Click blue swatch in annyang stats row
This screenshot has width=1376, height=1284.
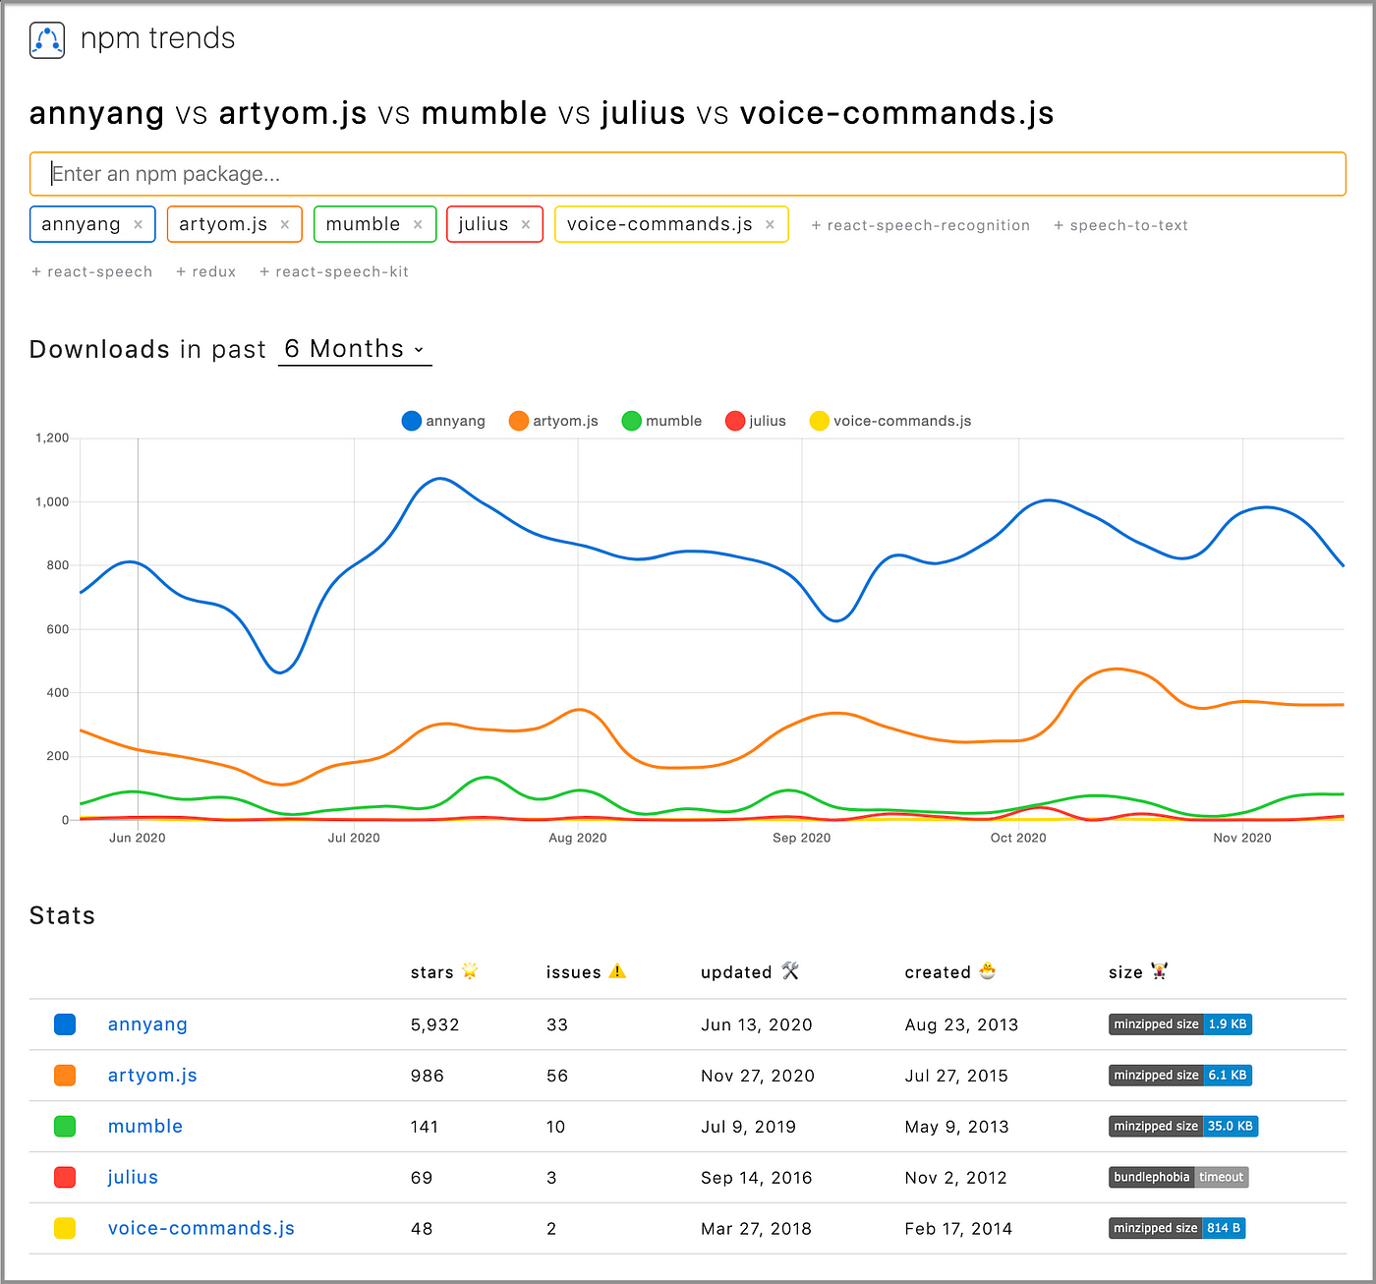click(65, 1024)
